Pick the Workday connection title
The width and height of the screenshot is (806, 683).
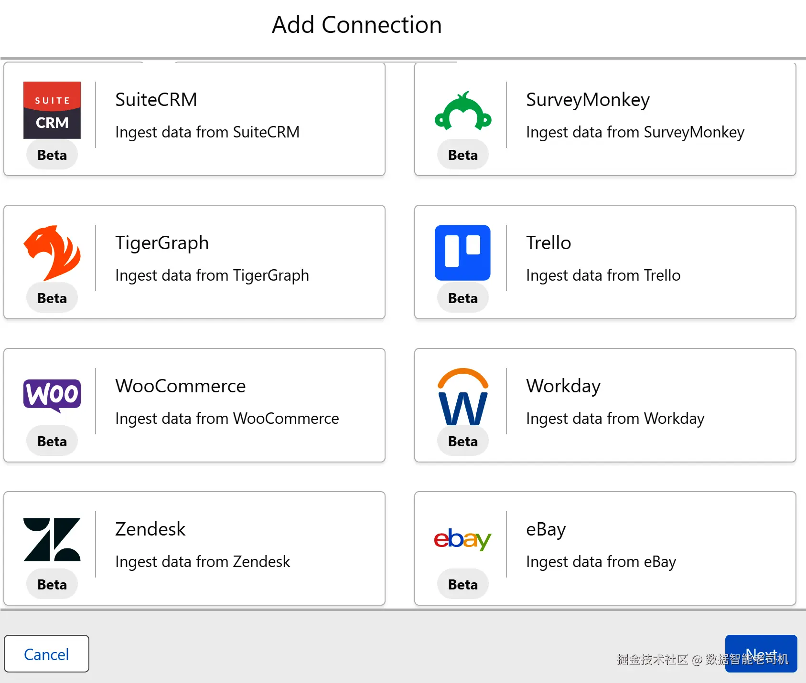click(x=563, y=387)
